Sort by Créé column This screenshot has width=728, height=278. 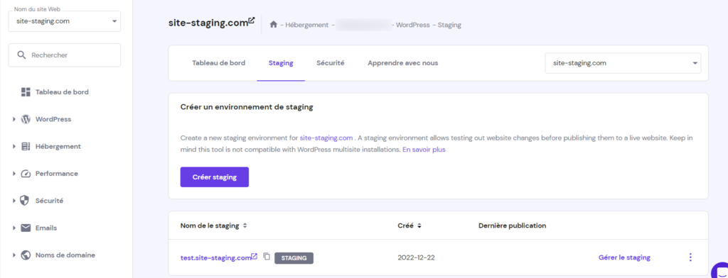tap(419, 226)
